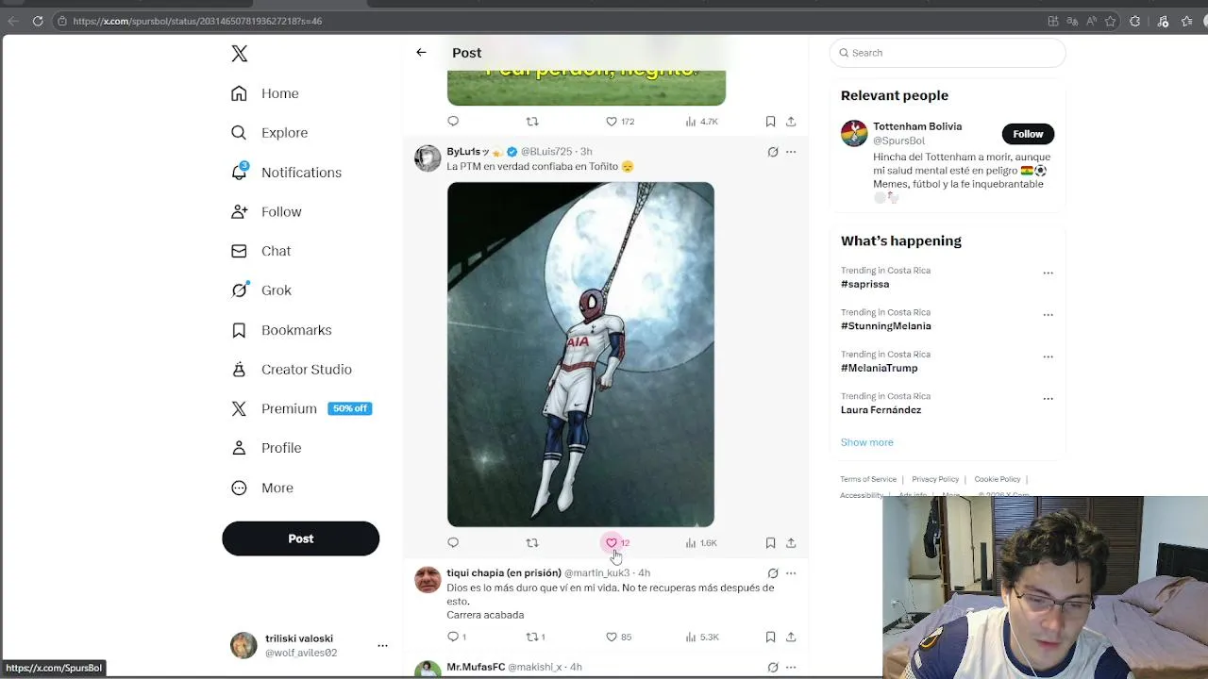Open options dots for #MelaniaTrump trend
Screen dimensions: 1208x679
[1048, 356]
